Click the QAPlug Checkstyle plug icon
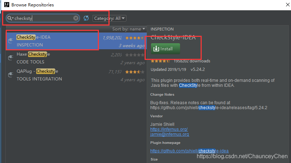Viewport: 291px width, 163px height. click(11, 75)
